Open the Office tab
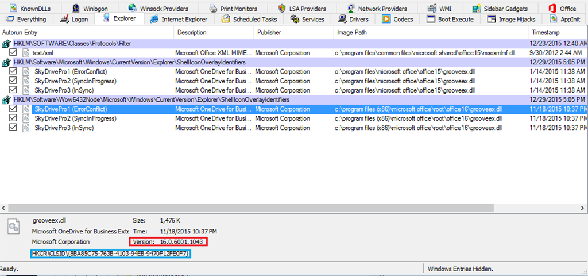 click(563, 8)
